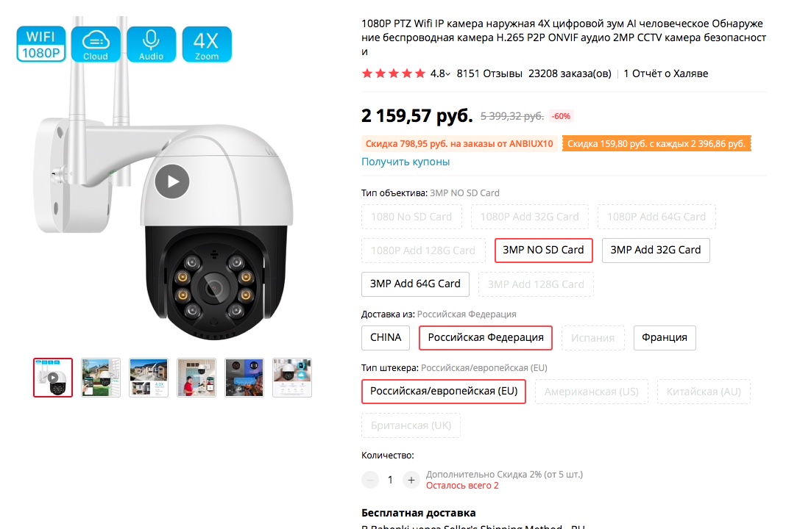View the man in red shirt thumbnail
The image size is (786, 529).
(x=196, y=378)
